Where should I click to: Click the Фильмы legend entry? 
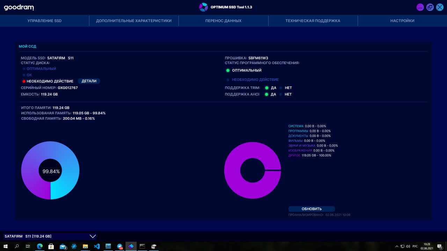click(307, 141)
